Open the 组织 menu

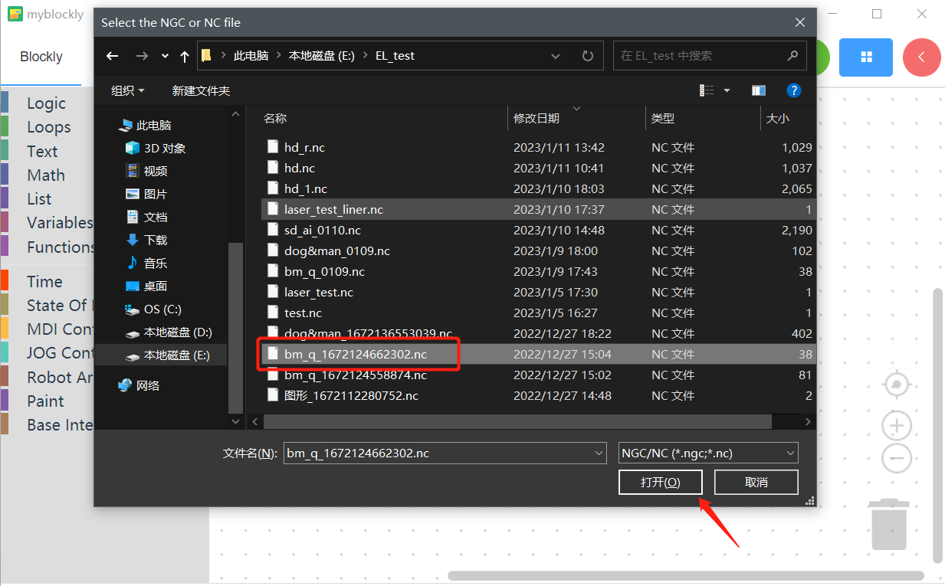[128, 90]
